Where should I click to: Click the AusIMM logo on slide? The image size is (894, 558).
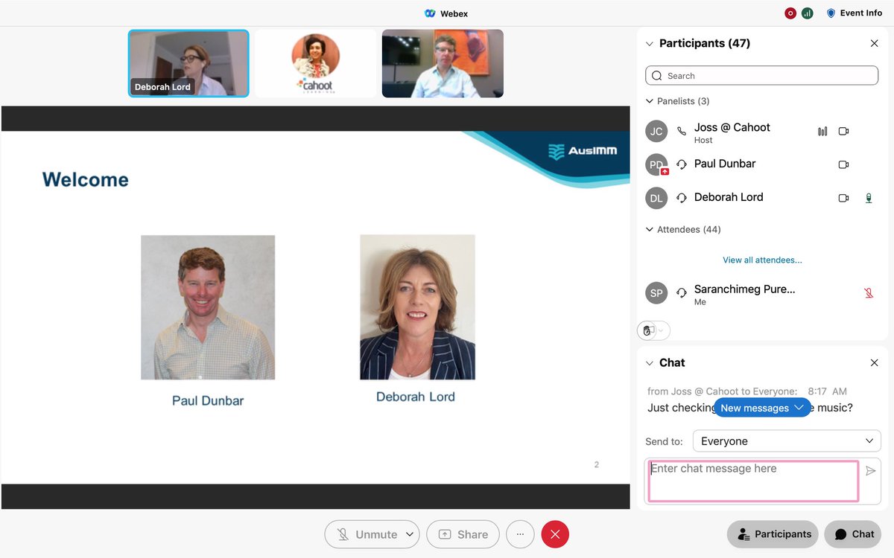[583, 152]
